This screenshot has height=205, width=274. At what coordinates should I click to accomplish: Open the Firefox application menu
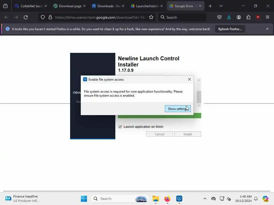pyautogui.click(x=268, y=17)
